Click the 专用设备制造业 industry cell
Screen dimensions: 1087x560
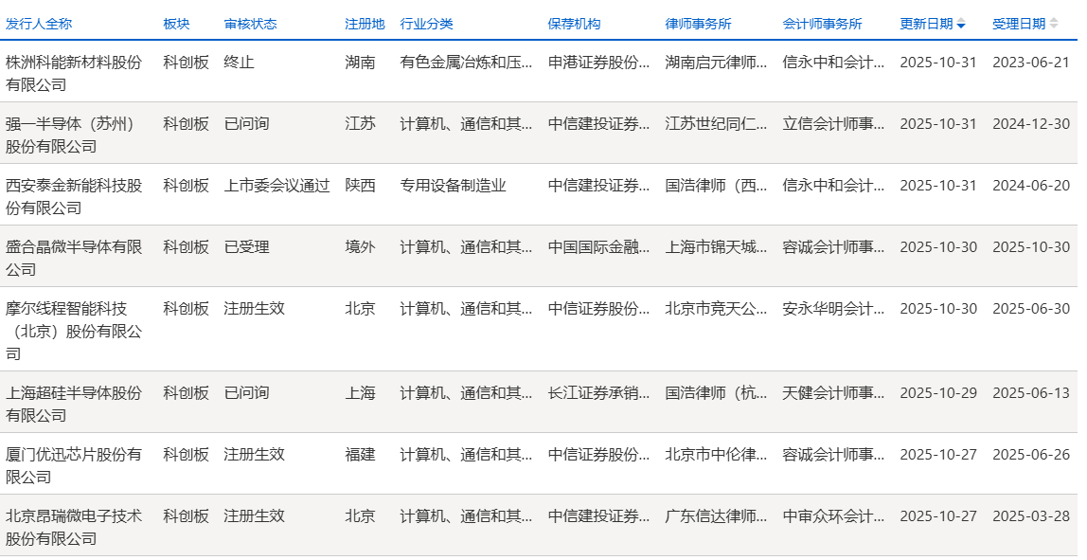(454, 186)
